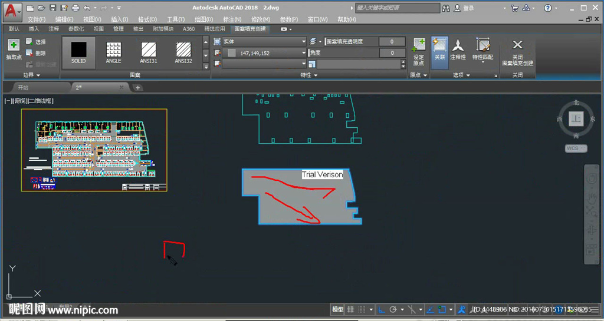
Task: Open the Autodesk App Store cart icon
Action: click(514, 8)
